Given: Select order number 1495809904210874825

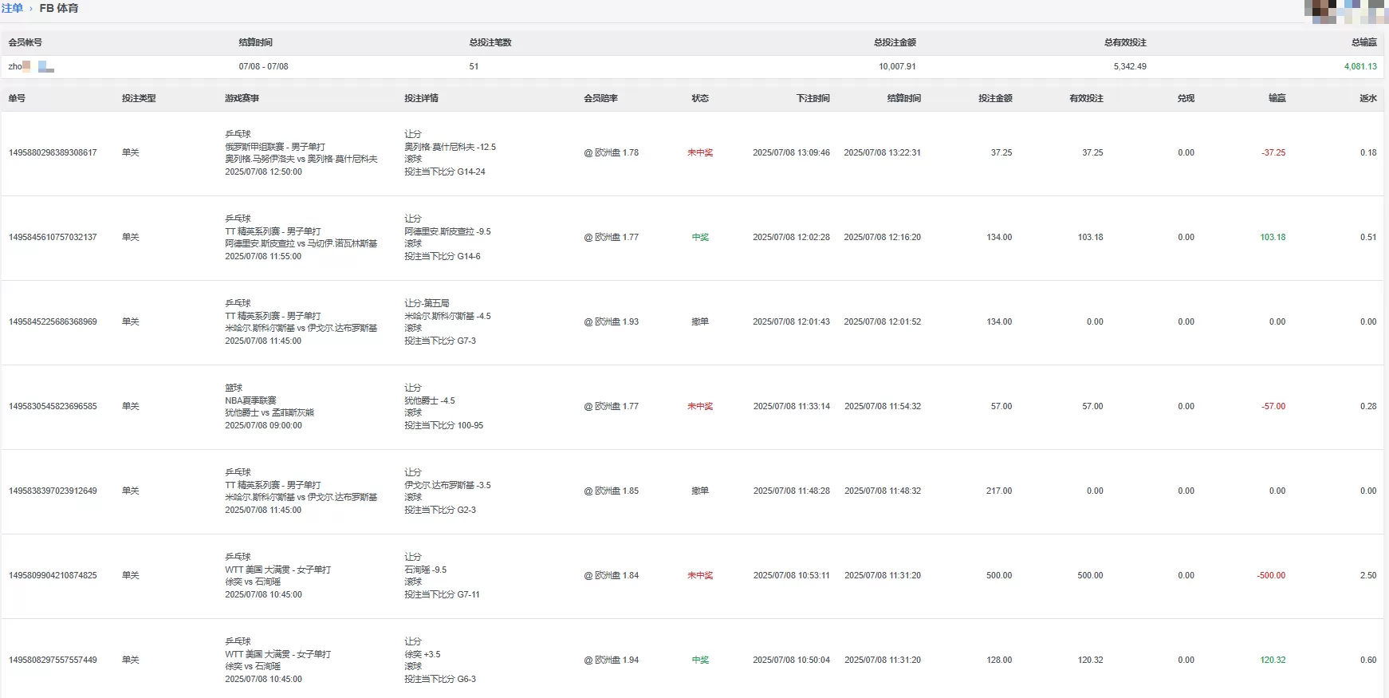Looking at the screenshot, I should tap(53, 575).
